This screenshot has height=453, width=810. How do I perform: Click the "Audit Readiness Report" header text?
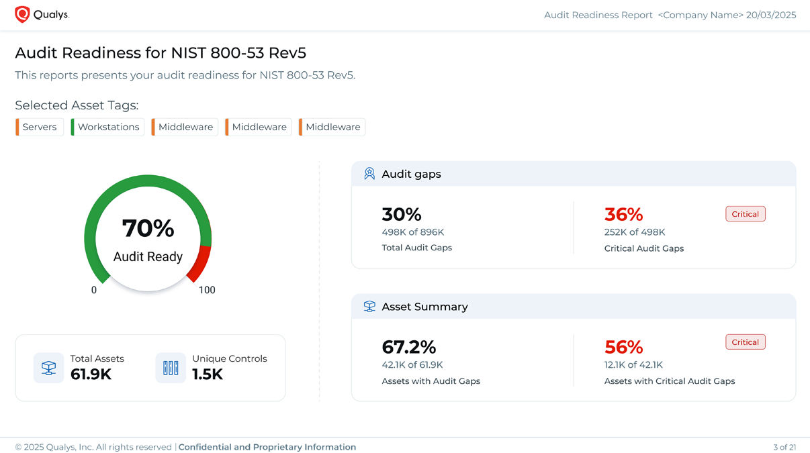(598, 15)
